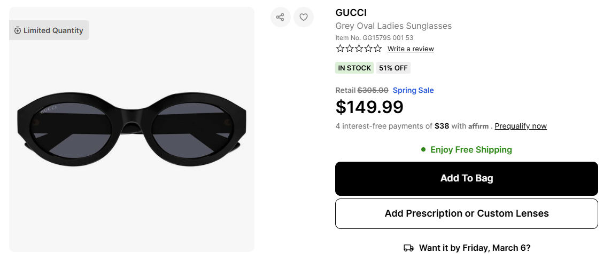Click the delivery truck icon

coord(408,248)
